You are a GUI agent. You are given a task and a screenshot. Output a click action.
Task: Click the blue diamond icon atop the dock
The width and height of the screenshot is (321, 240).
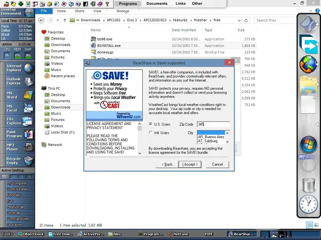pyautogui.click(x=308, y=24)
